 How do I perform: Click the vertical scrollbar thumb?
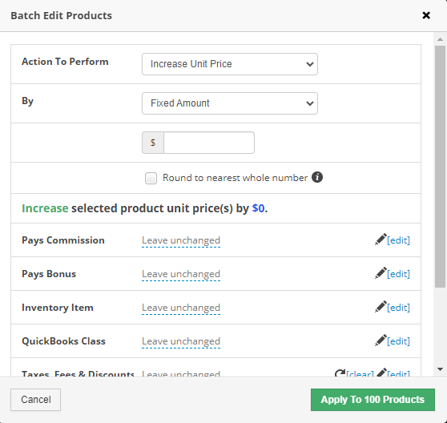440,167
